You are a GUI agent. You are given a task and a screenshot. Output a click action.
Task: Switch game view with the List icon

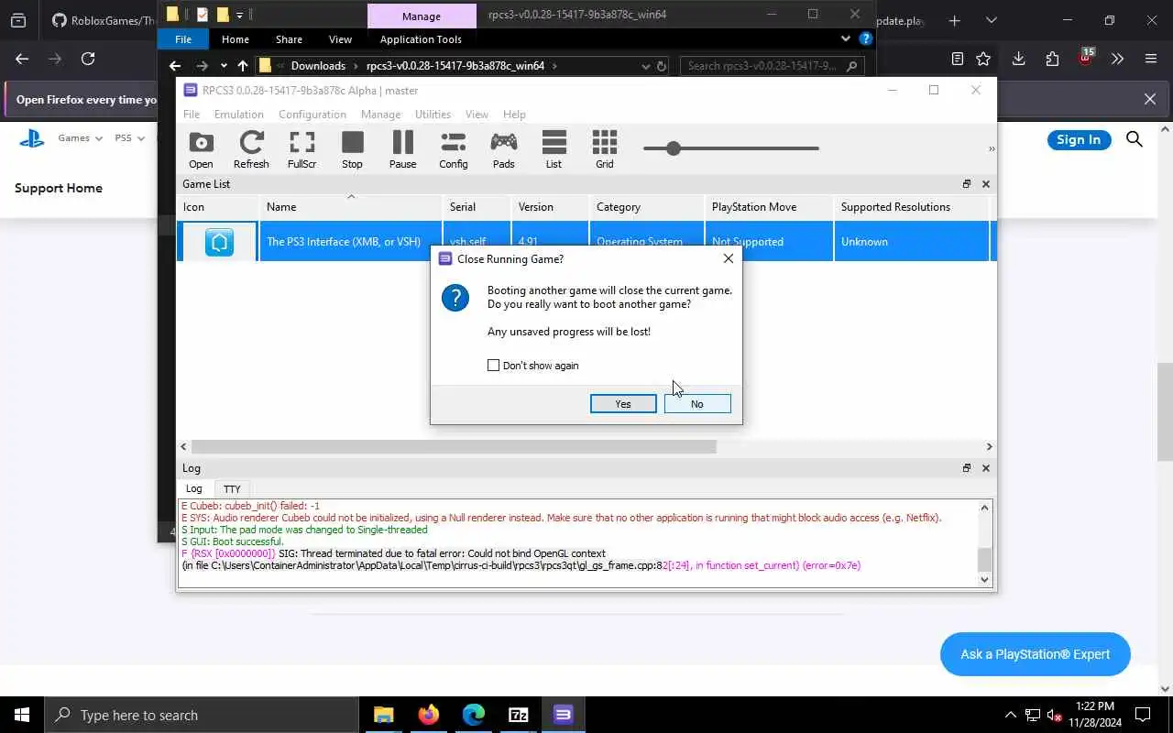coord(554,149)
